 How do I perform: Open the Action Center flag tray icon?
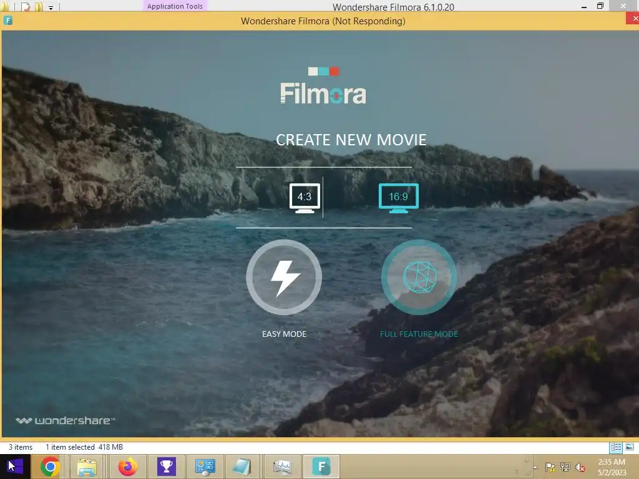(x=550, y=467)
